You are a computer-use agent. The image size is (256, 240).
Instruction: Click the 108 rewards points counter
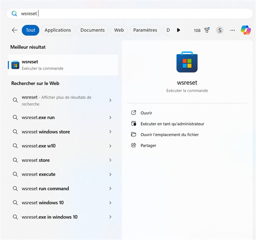click(x=197, y=30)
